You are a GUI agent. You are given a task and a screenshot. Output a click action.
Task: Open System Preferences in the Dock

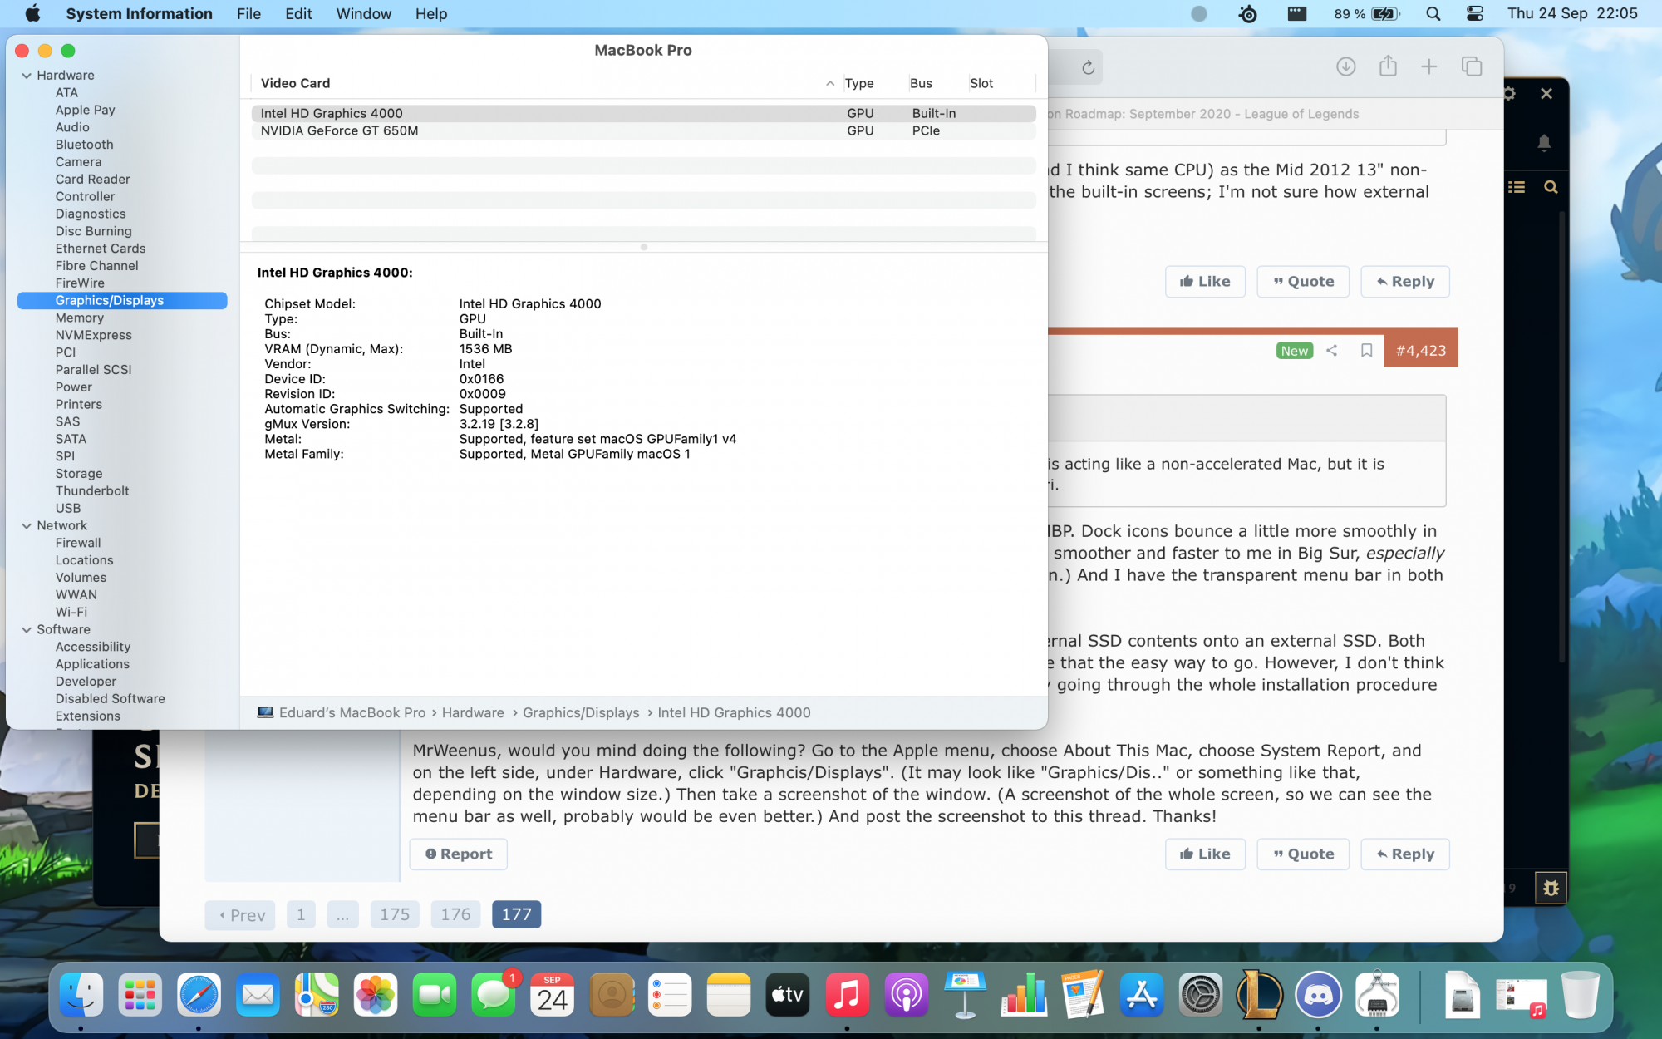[1201, 995]
